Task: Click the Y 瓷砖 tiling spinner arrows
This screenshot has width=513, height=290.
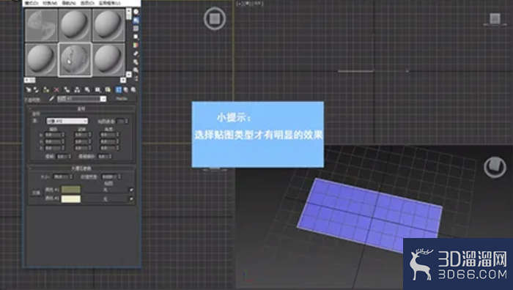Action: click(89, 141)
